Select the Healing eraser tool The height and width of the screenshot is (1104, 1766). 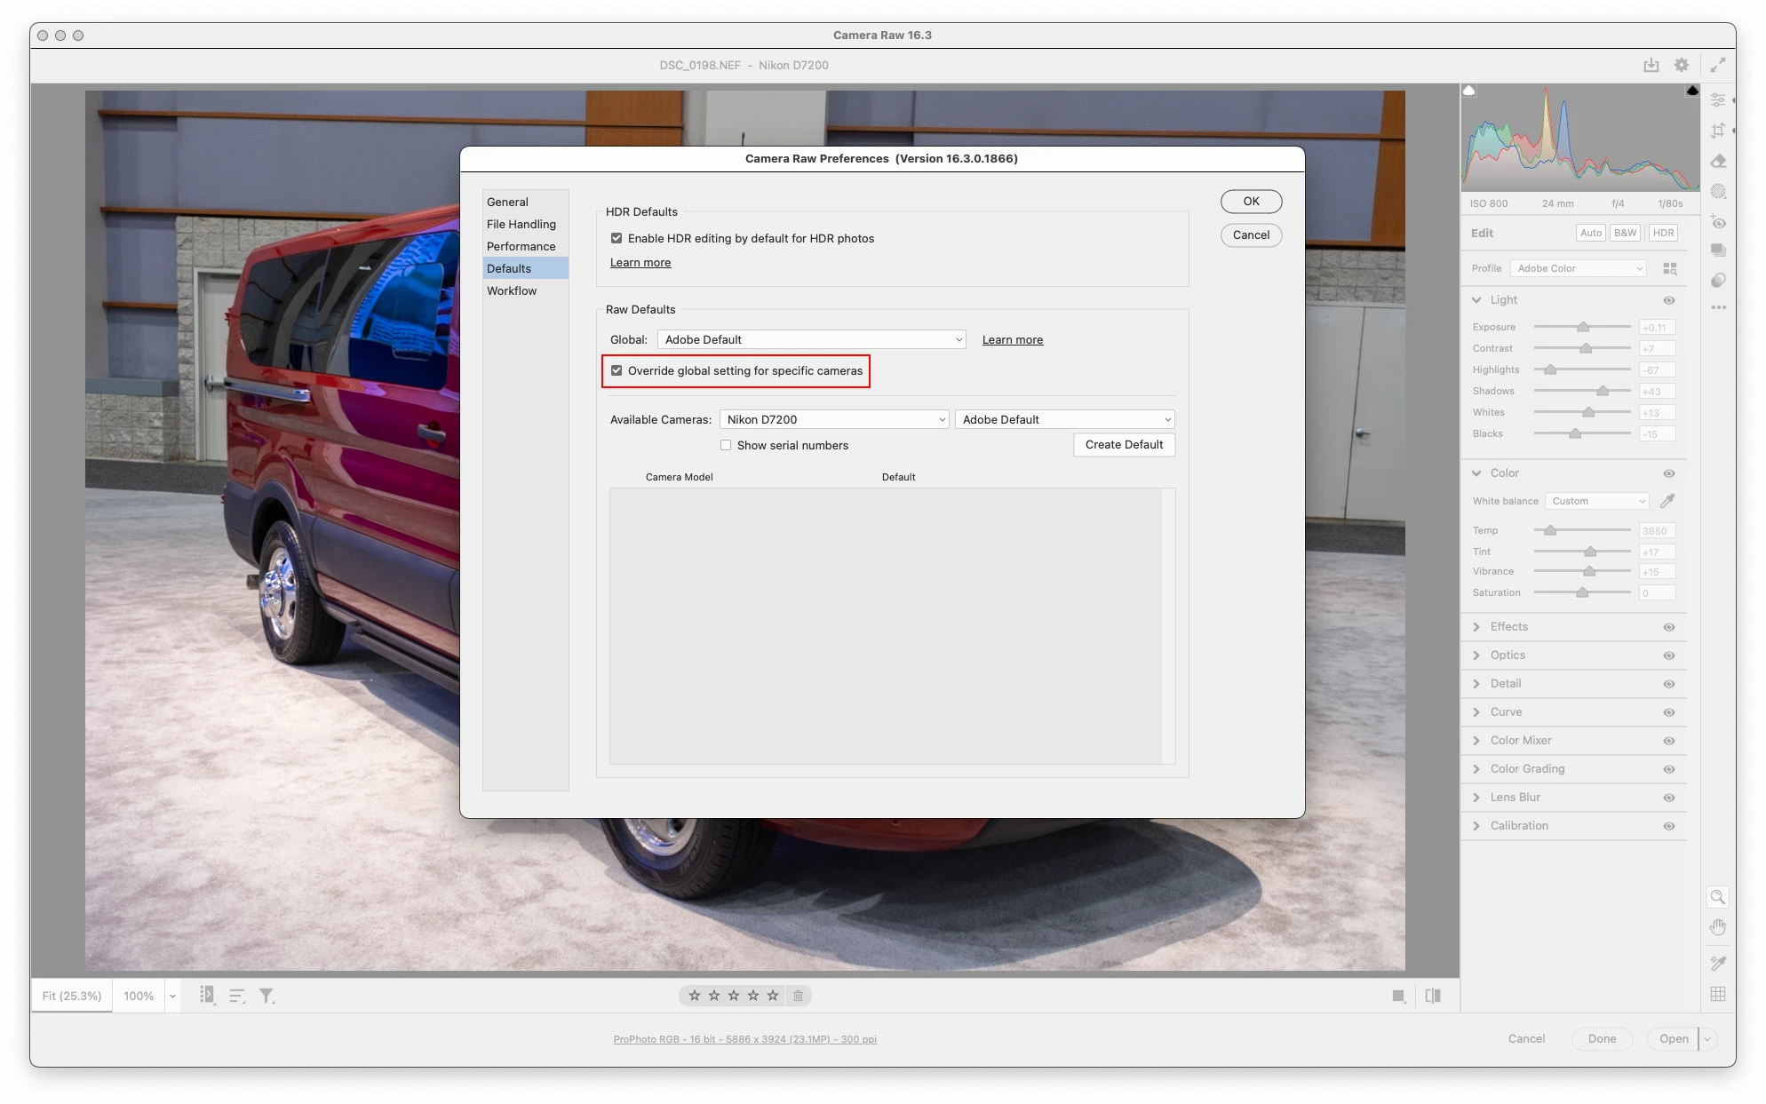(1718, 161)
